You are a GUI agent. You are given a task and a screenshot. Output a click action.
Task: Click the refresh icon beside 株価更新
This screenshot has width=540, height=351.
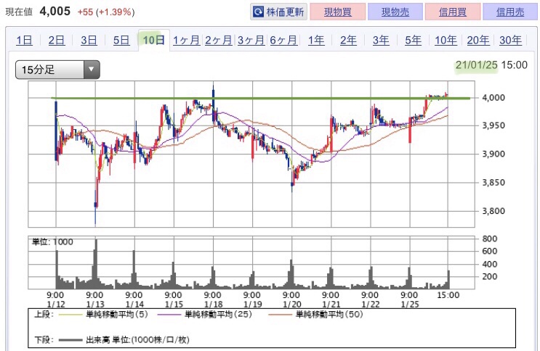pyautogui.click(x=258, y=12)
